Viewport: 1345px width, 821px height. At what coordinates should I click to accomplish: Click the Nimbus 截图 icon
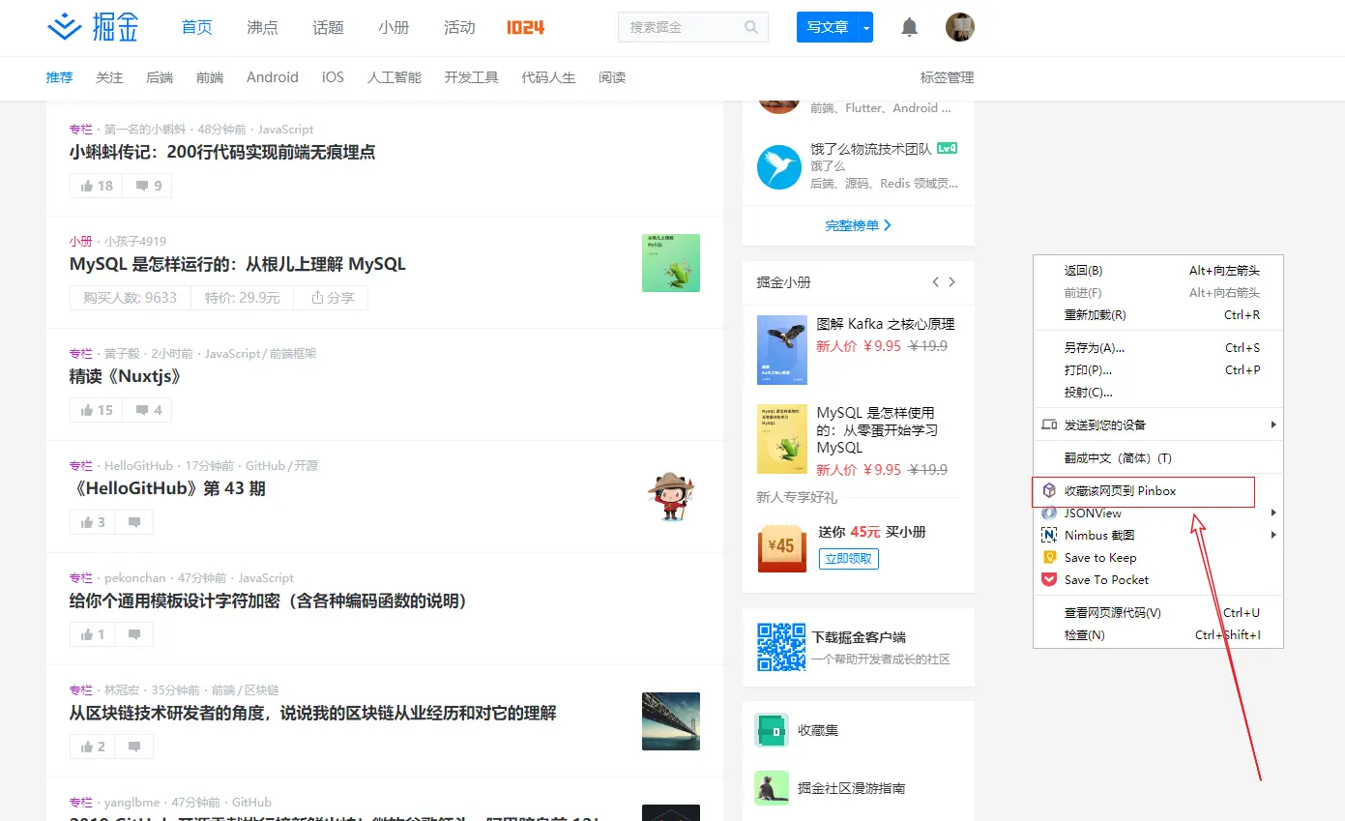(x=1049, y=535)
